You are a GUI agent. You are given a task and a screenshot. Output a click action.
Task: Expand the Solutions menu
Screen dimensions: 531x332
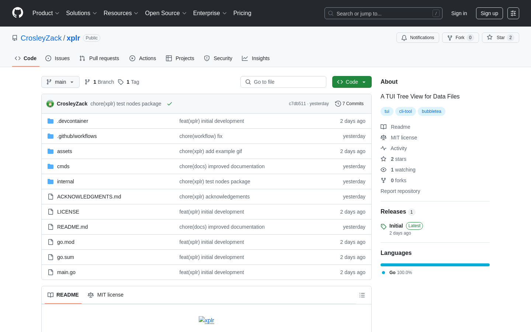[x=81, y=13]
